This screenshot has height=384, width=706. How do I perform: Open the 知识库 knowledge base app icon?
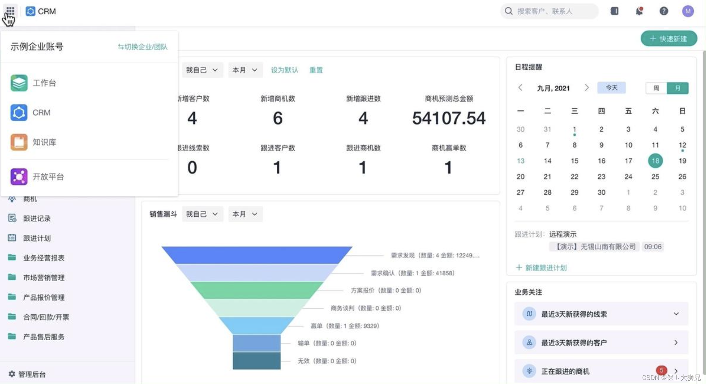pos(19,142)
